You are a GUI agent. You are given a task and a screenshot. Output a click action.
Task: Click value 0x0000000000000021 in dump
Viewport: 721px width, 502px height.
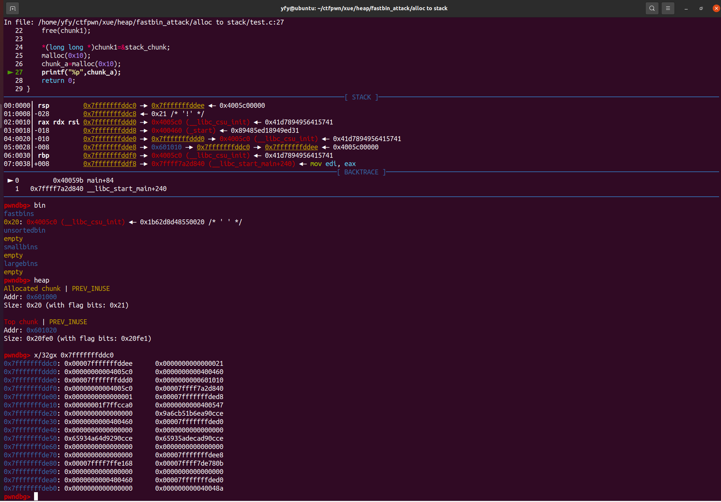[189, 364]
